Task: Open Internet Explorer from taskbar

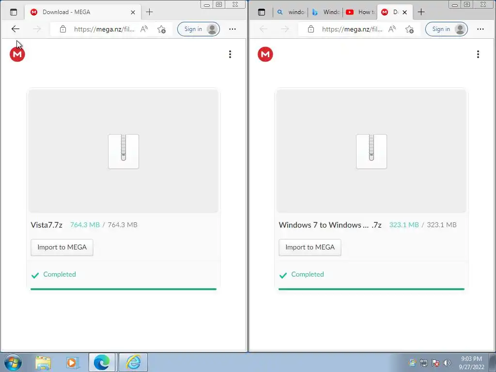Action: pyautogui.click(x=133, y=362)
